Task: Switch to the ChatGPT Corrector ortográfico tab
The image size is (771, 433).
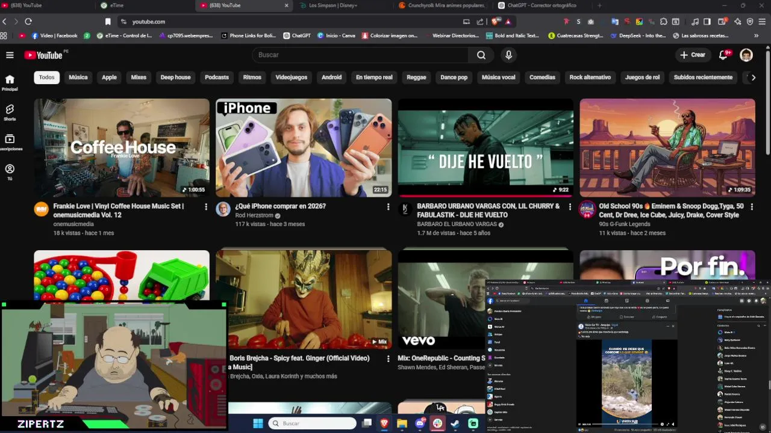Action: pyautogui.click(x=542, y=5)
